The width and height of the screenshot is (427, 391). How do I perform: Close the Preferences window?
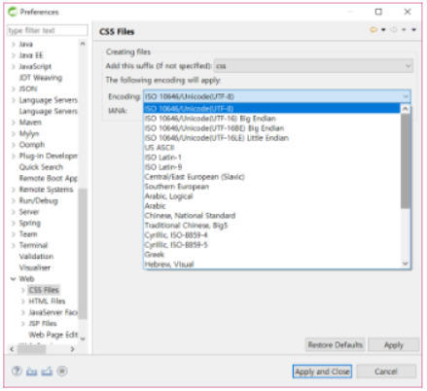(408, 12)
